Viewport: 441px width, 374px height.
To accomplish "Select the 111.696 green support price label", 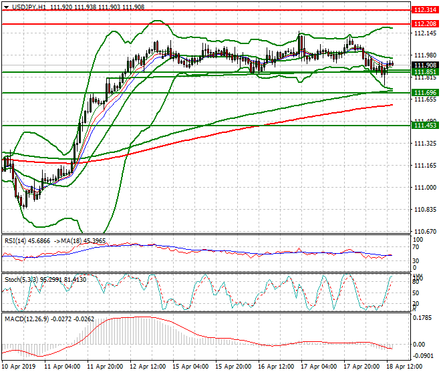I will pyautogui.click(x=425, y=93).
